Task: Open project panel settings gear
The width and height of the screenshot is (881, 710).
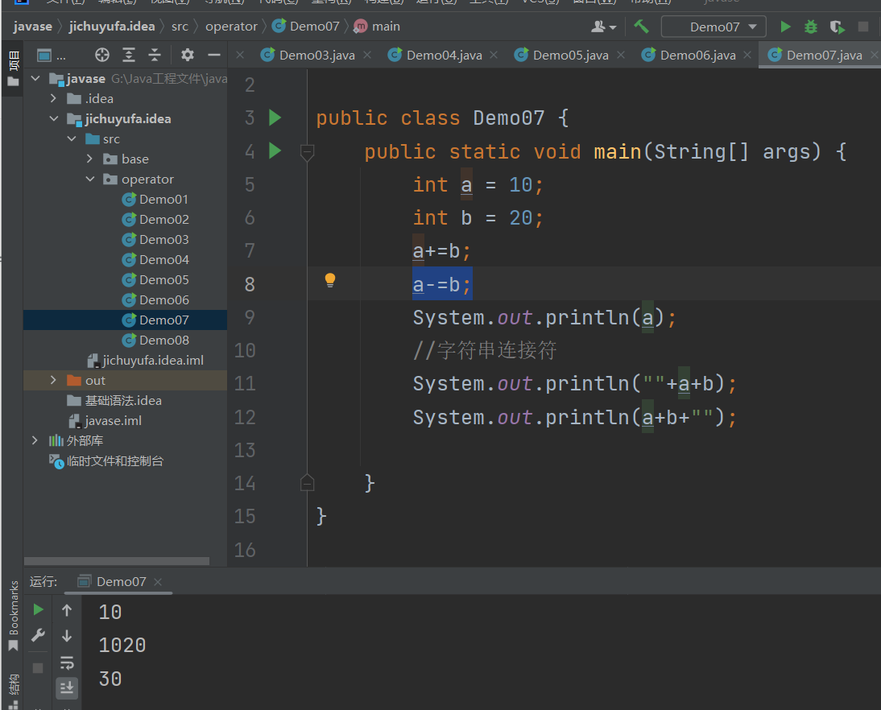Action: (188, 55)
